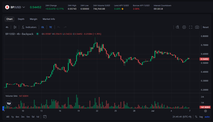Image resolution: width=213 pixels, height=122 pixels.
Task: Open the go-to-date calendar icon
Action: pyautogui.click(x=45, y=117)
